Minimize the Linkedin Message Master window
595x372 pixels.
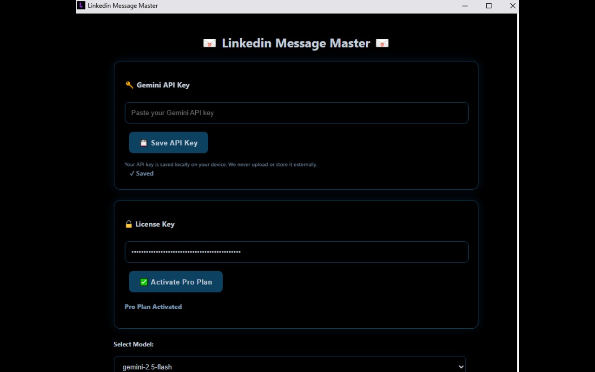point(465,6)
